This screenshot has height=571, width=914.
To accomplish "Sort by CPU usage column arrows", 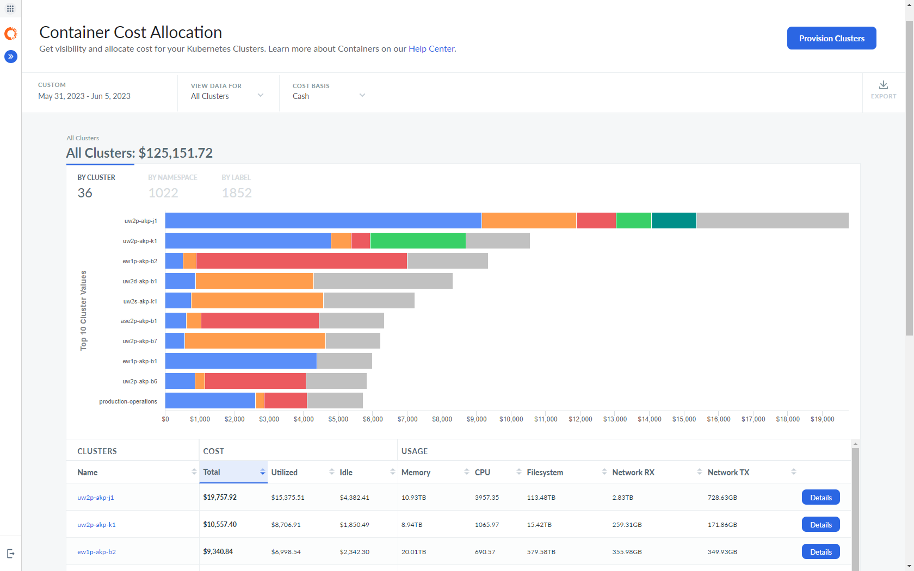I will click(519, 472).
